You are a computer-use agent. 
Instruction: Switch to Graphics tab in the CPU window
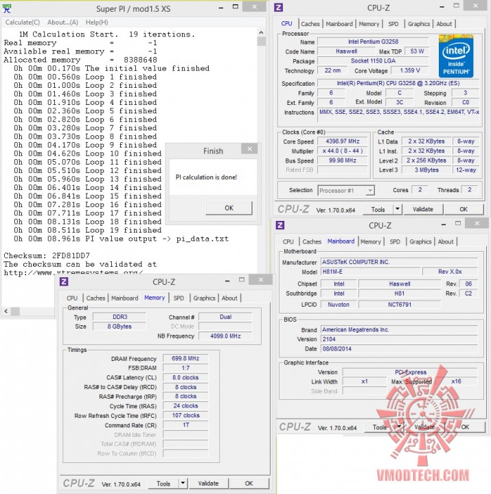click(x=419, y=24)
